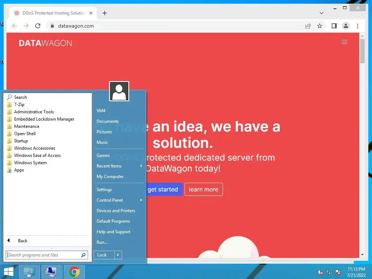Click the Windows Start button
The height and width of the screenshot is (279, 372).
point(9,272)
